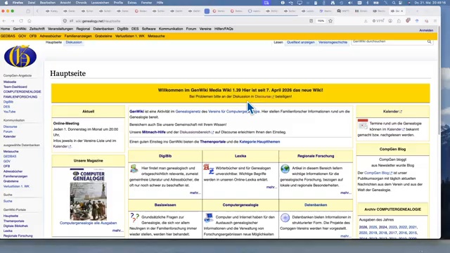This screenshot has height=253, width=450.
Task: Open reader view icon in address bar
Action: tap(311, 21)
